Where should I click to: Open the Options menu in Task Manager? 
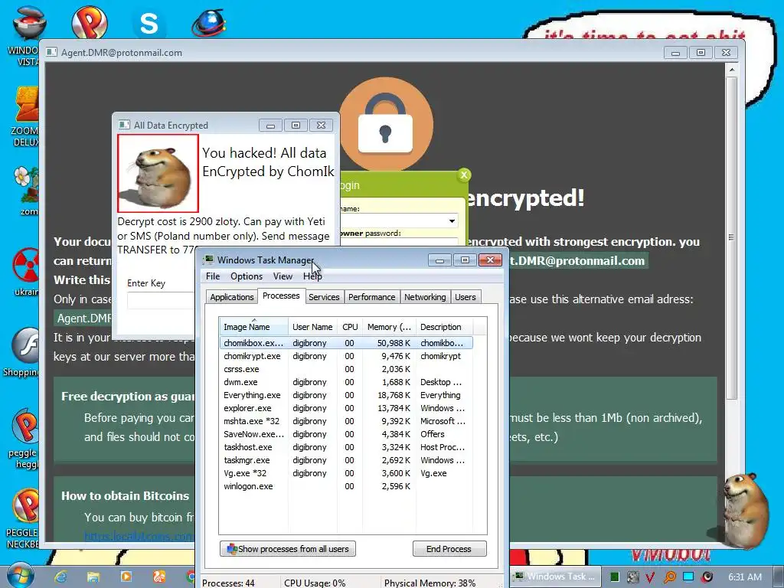[246, 276]
